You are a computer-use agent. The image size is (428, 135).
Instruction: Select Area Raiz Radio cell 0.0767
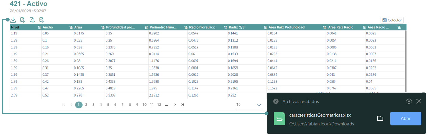pos(345,88)
